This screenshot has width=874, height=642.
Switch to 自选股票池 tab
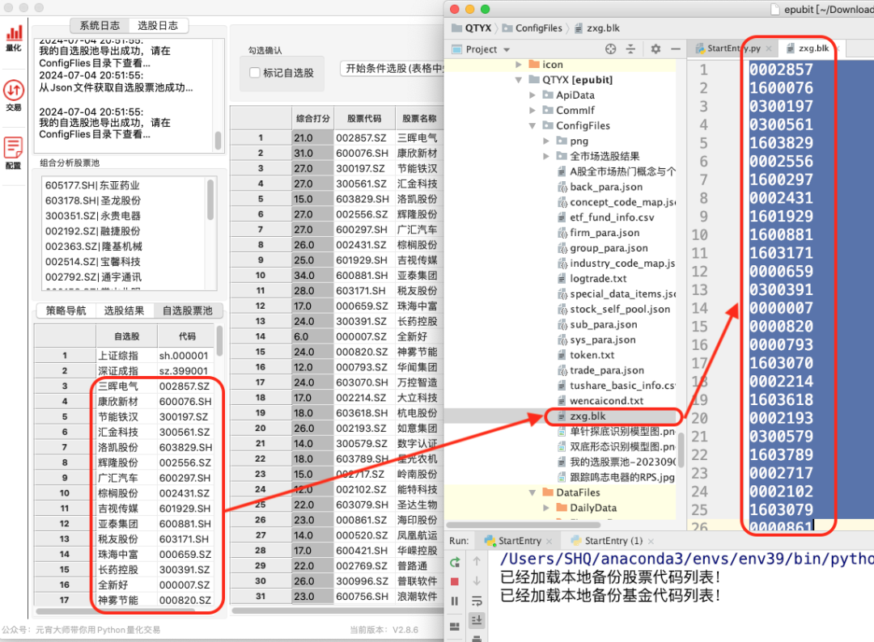click(x=187, y=310)
